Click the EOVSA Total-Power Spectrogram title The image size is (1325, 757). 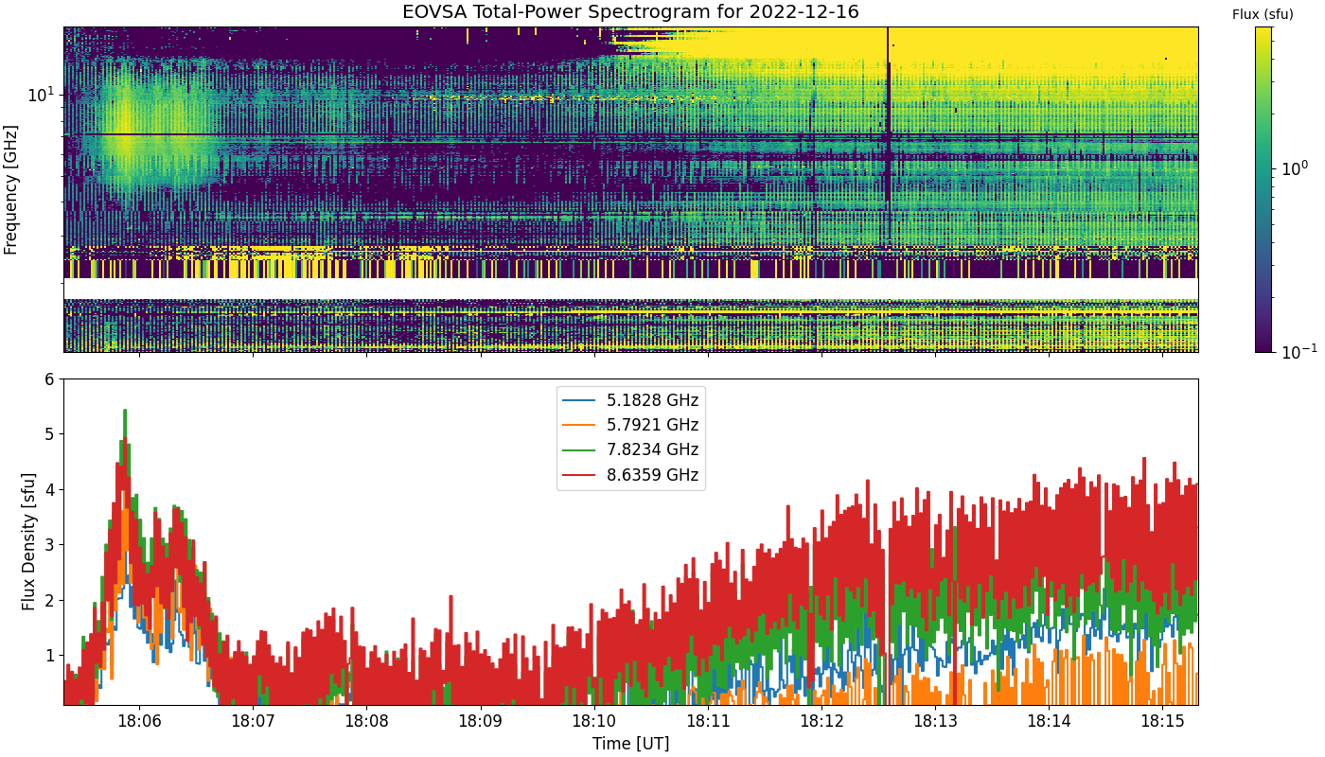[631, 12]
